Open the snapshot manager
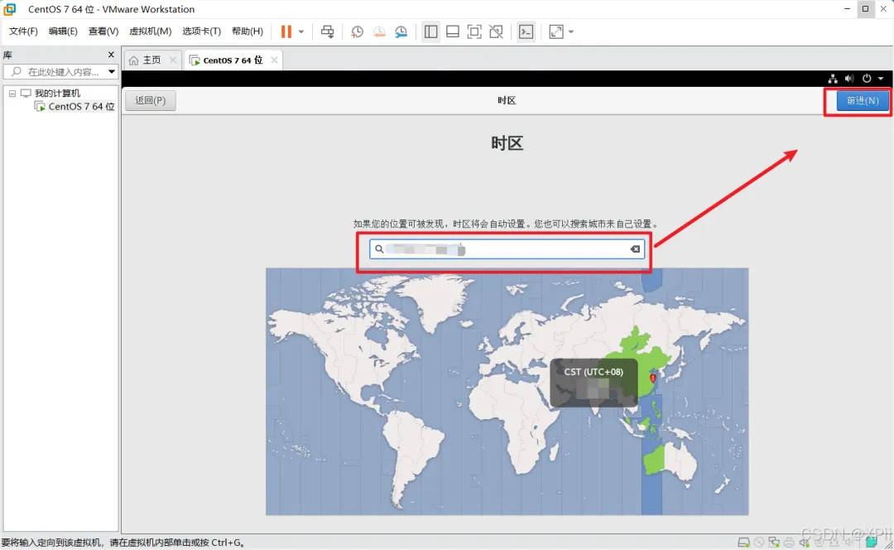Viewport: 894px width, 550px height. click(401, 32)
